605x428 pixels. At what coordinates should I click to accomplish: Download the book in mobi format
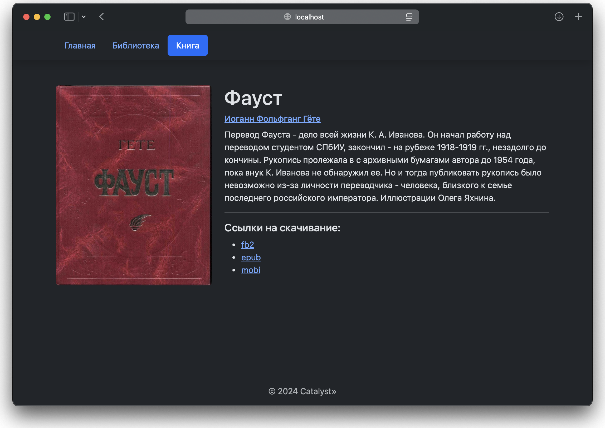tap(251, 270)
